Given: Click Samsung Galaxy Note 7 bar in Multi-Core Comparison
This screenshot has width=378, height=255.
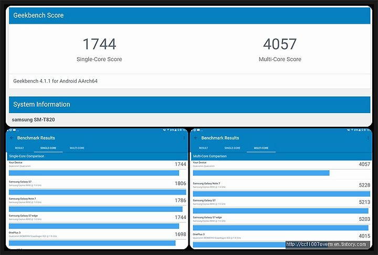Looking at the screenshot, I should [281, 194].
